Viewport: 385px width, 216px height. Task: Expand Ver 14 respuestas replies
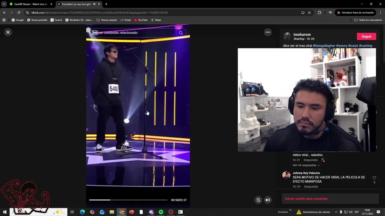(x=306, y=165)
